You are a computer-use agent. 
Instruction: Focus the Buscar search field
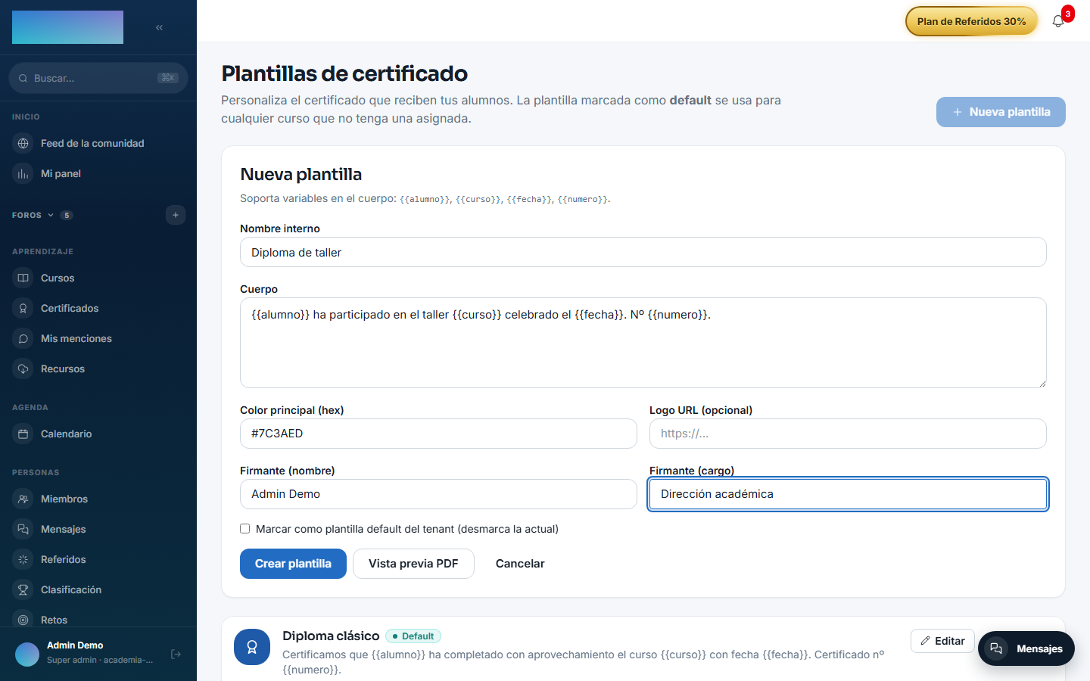pyautogui.click(x=98, y=78)
